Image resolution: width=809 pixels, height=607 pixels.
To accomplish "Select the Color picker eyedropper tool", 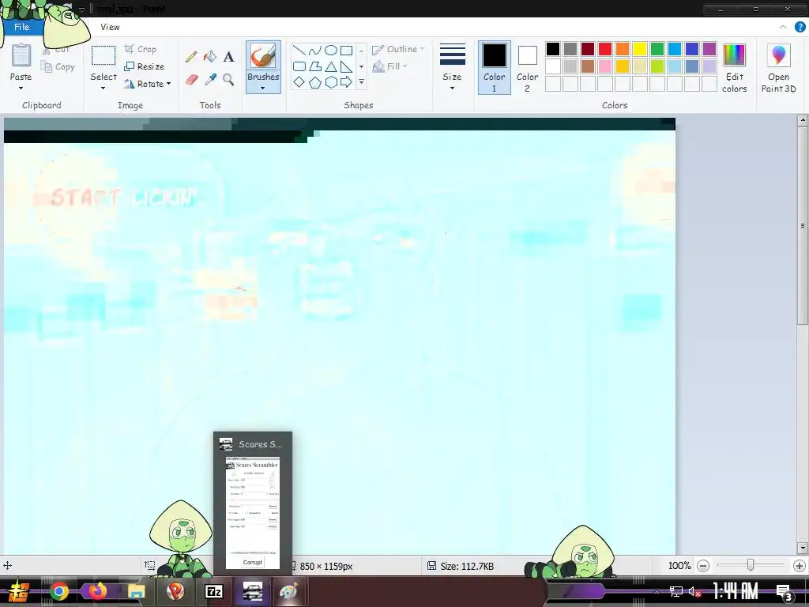I will (210, 80).
